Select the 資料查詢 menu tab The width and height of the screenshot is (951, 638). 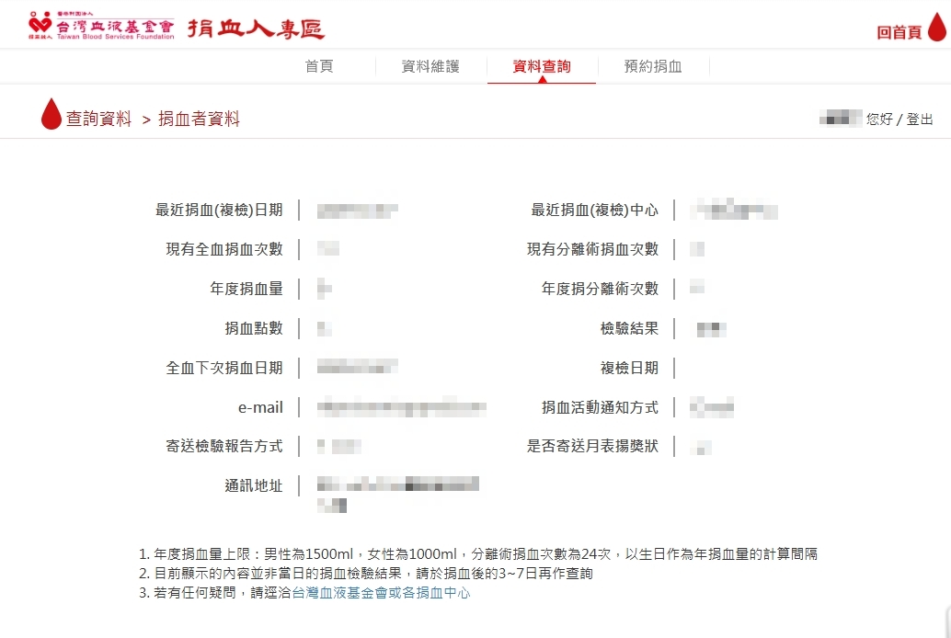coord(542,66)
